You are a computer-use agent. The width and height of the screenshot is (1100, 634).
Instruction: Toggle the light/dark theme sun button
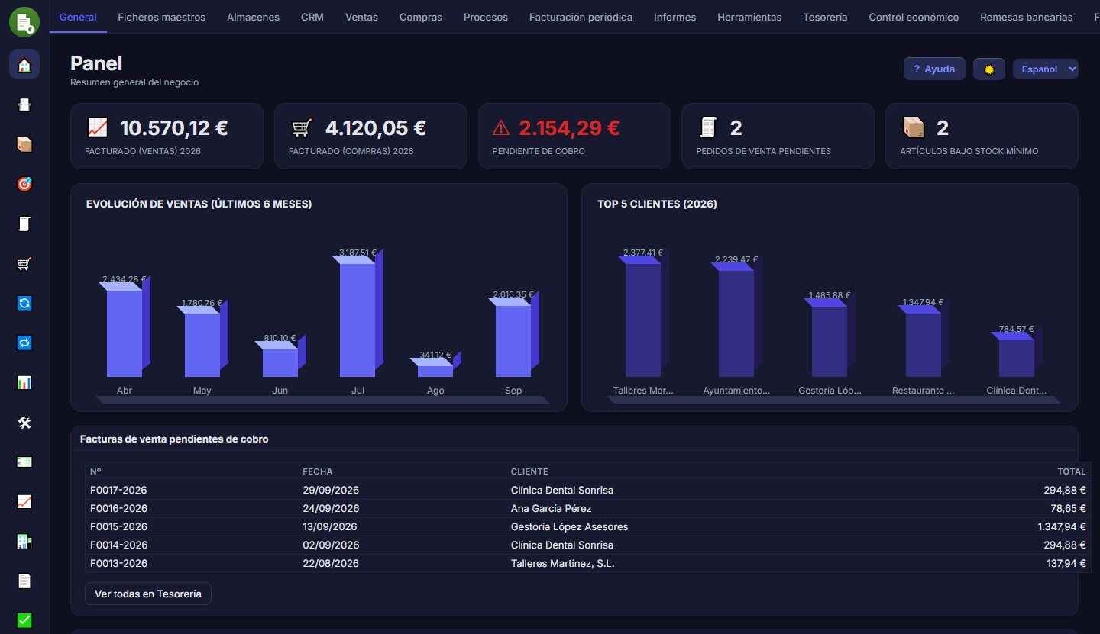click(x=989, y=69)
